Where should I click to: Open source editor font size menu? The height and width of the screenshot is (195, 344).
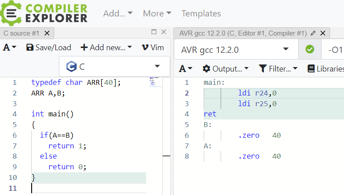pos(10,48)
